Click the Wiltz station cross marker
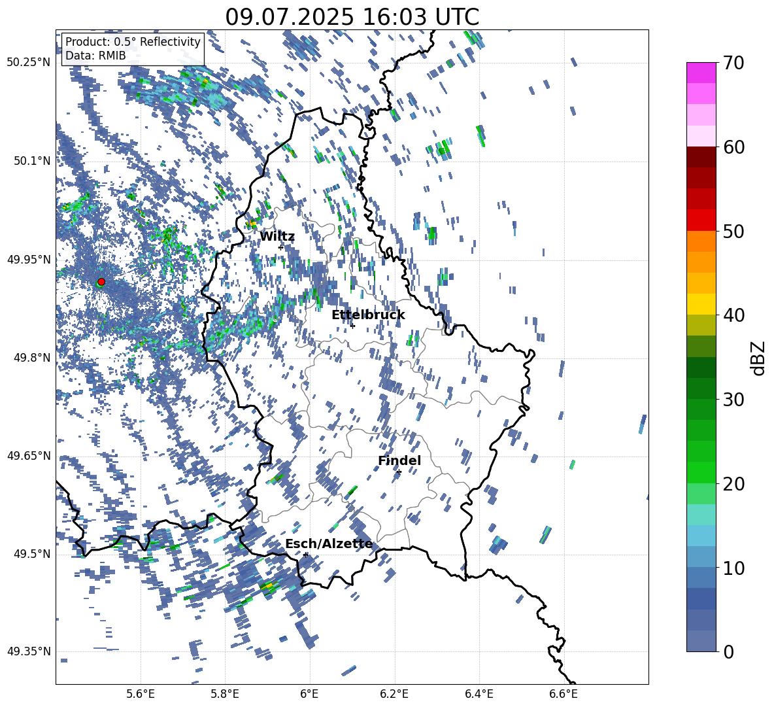This screenshot has width=774, height=707. click(281, 247)
